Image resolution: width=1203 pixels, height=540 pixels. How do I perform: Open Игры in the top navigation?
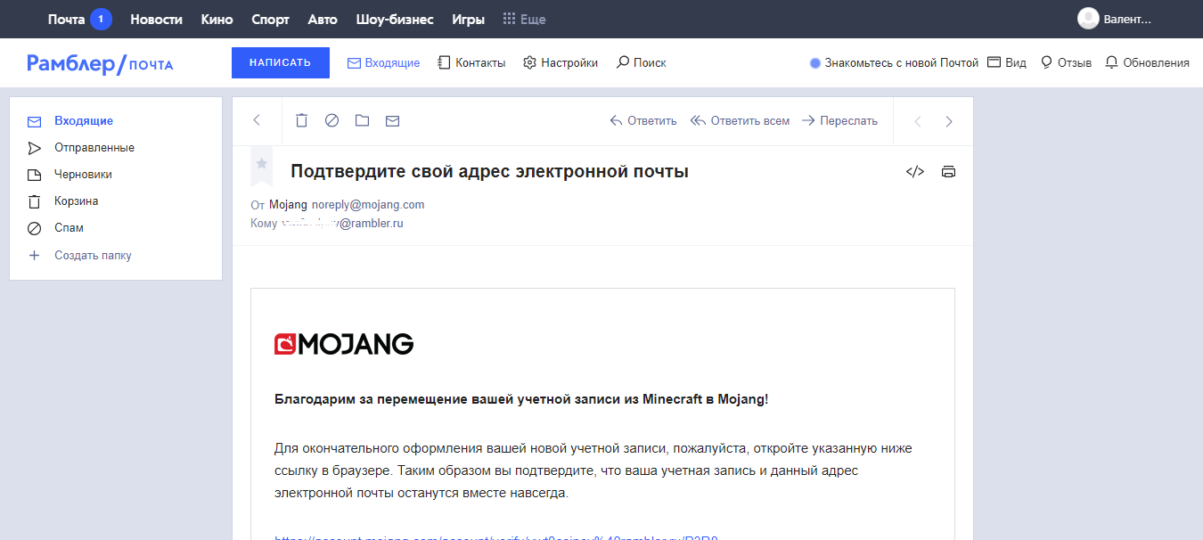pyautogui.click(x=469, y=19)
